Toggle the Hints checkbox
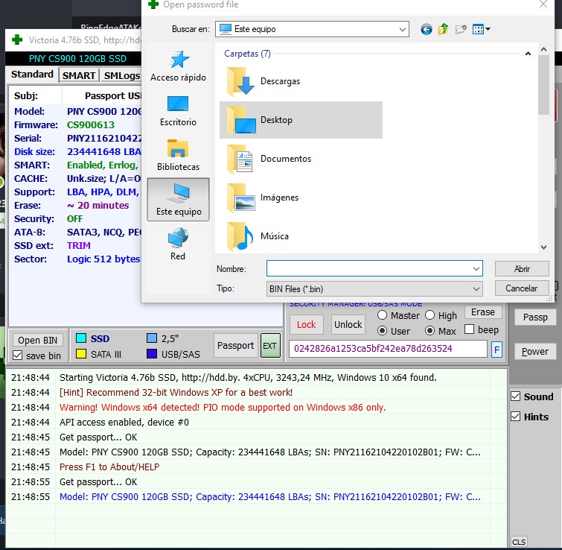Viewport: 562px width, 550px height. pos(515,417)
